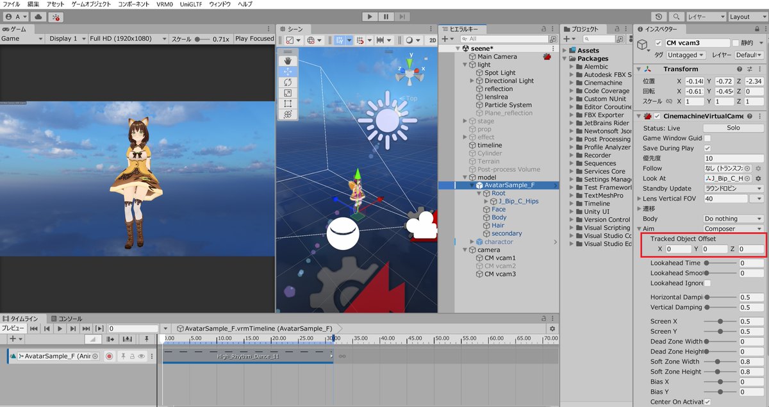The width and height of the screenshot is (769, 407).
Task: Select the Scale tool in Scene view
Action: (x=288, y=93)
